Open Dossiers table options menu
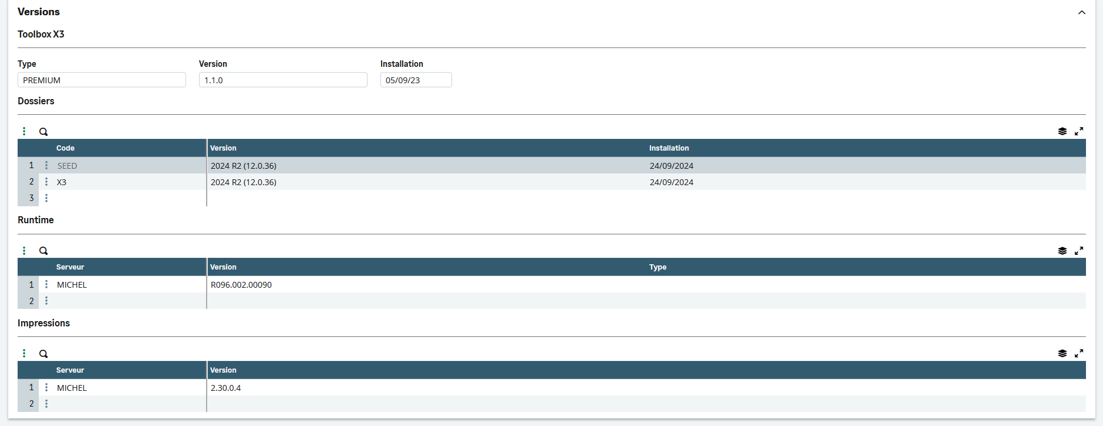The image size is (1103, 426). [24, 131]
